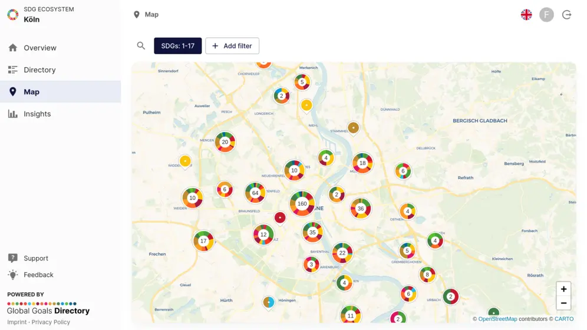Click the Add filter button
The height and width of the screenshot is (330, 587).
click(232, 45)
